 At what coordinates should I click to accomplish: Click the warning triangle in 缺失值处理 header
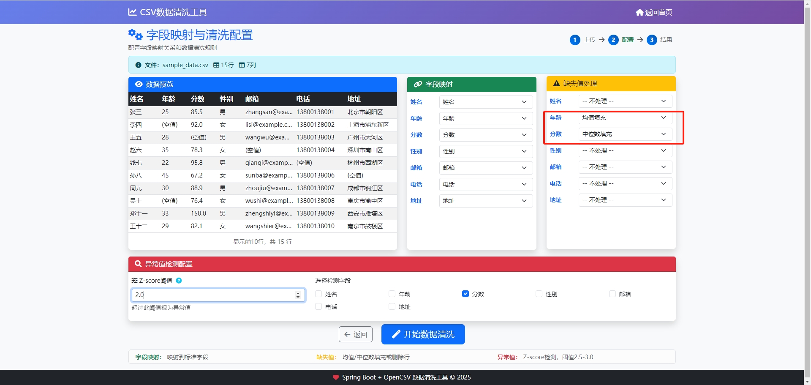click(556, 84)
